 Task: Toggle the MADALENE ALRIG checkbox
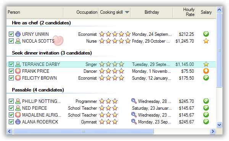click(x=11, y=115)
